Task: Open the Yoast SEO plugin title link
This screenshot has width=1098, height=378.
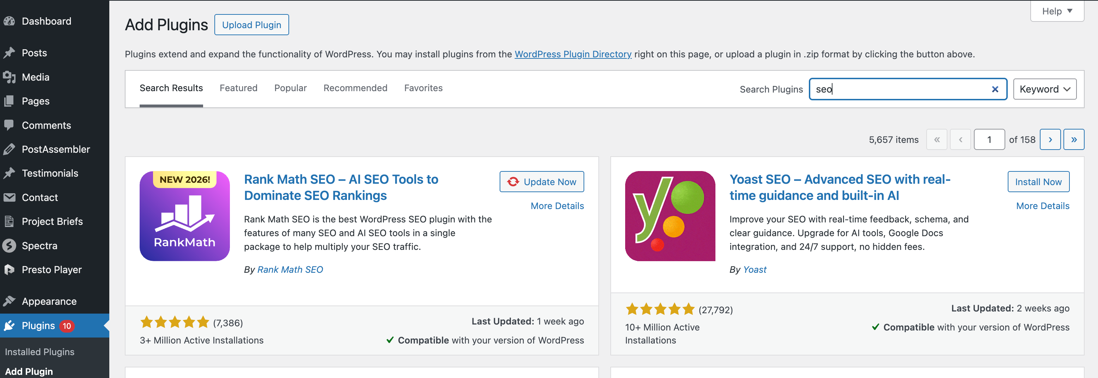Action: coord(840,187)
